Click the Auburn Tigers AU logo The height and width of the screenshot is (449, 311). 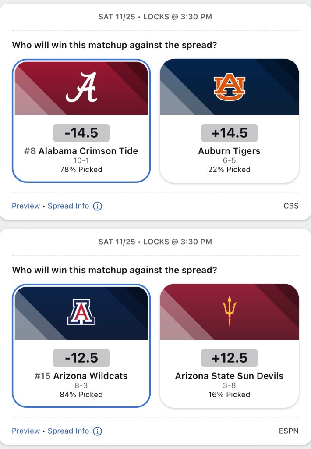229,87
